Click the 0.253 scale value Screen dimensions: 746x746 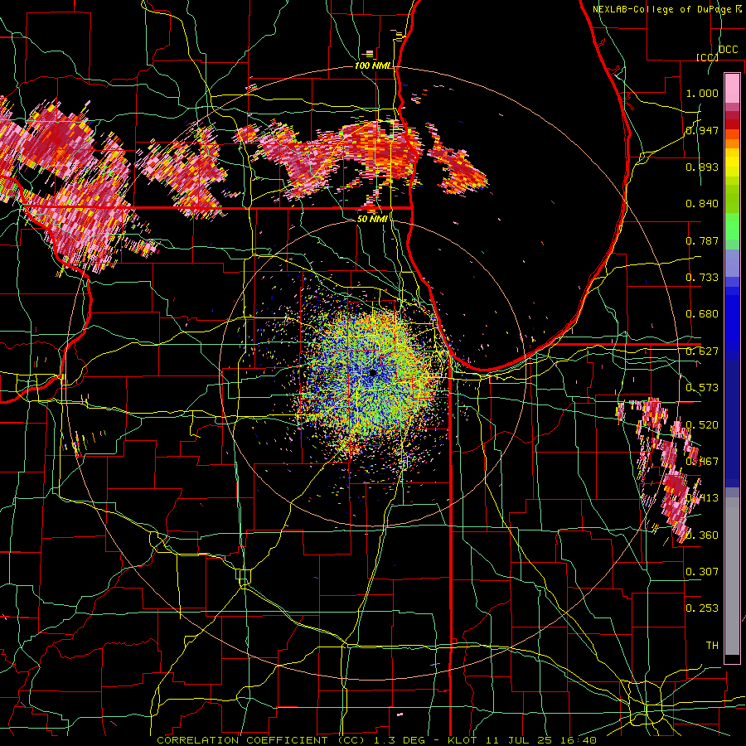(x=702, y=608)
